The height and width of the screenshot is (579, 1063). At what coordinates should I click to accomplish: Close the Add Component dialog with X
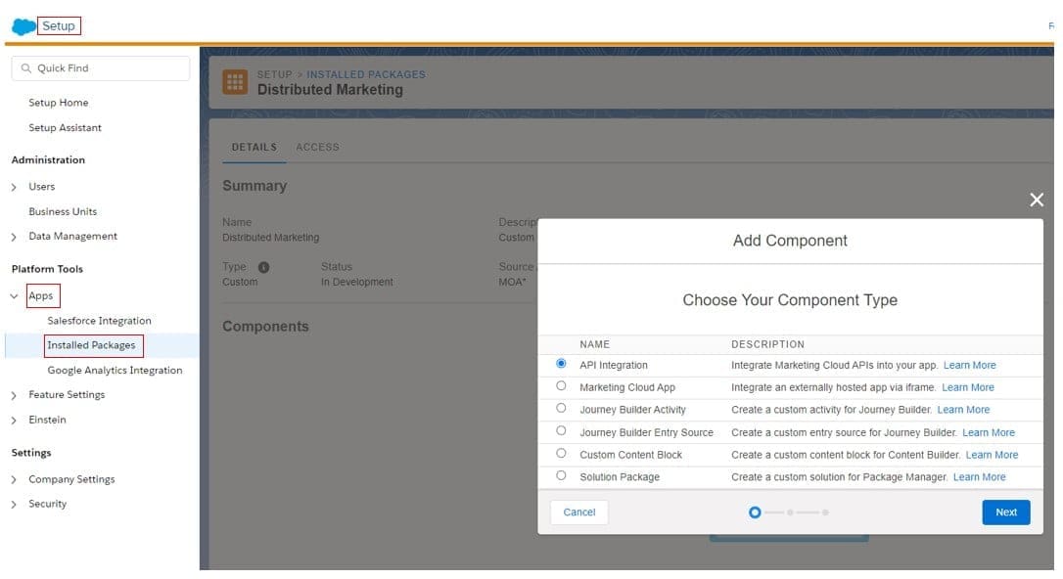1037,200
